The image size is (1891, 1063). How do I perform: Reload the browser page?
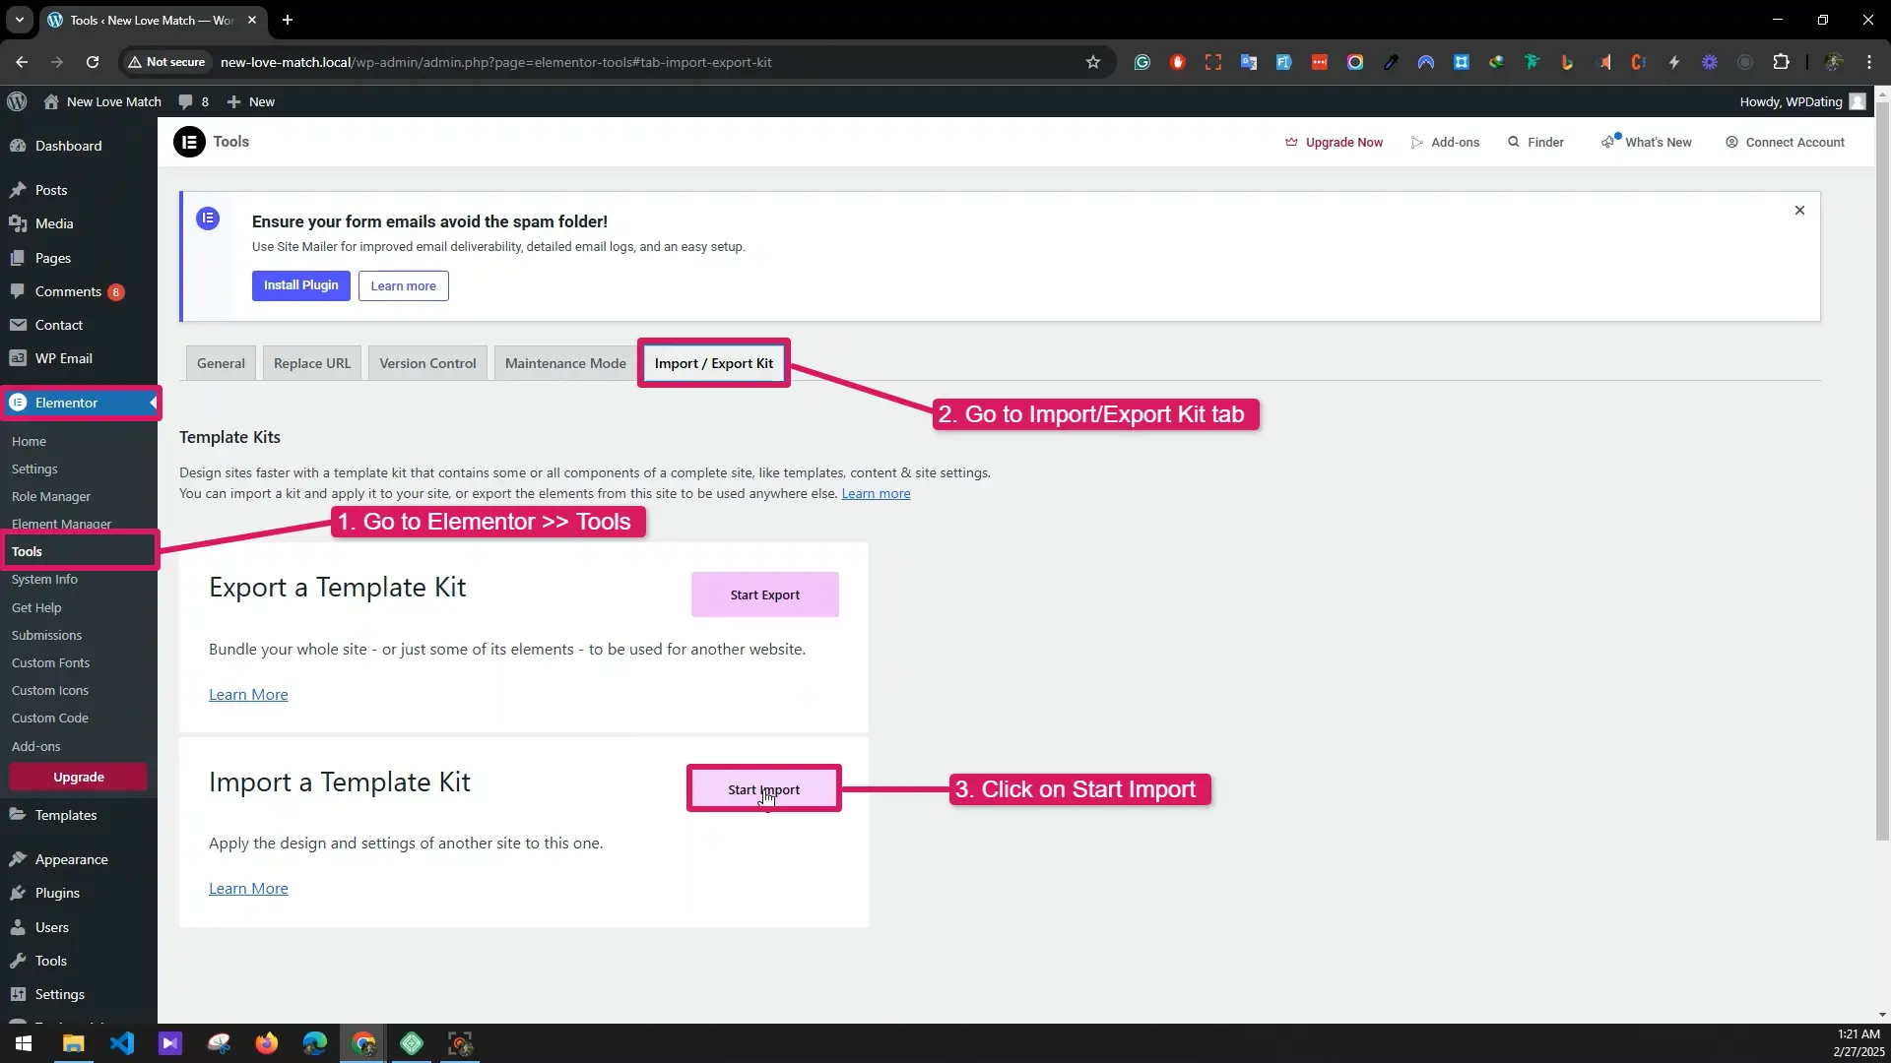point(93,62)
